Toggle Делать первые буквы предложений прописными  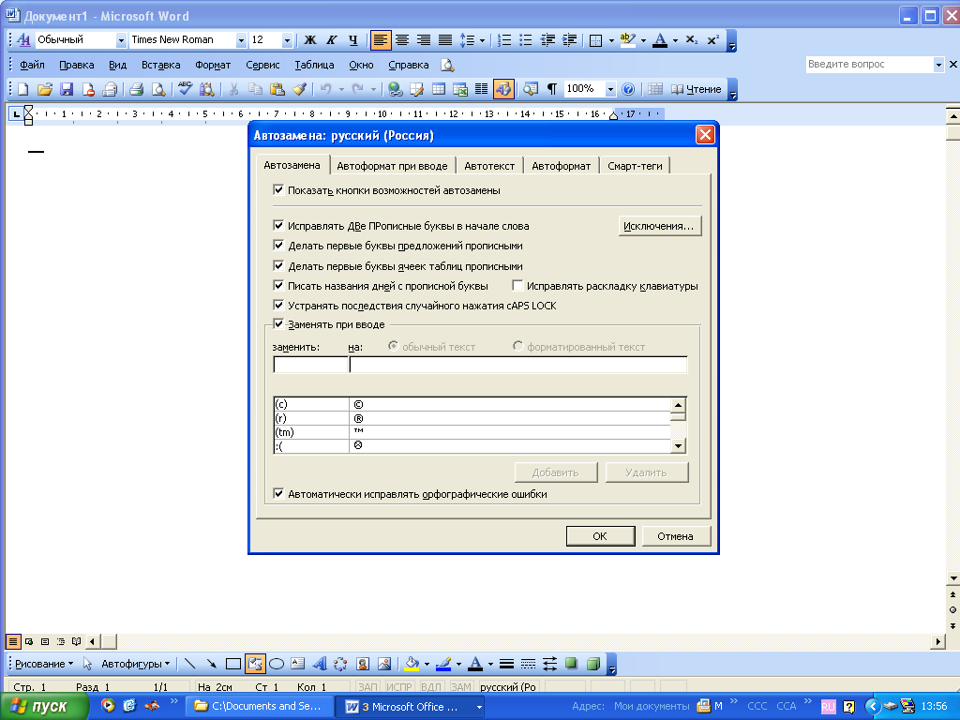pyautogui.click(x=278, y=246)
